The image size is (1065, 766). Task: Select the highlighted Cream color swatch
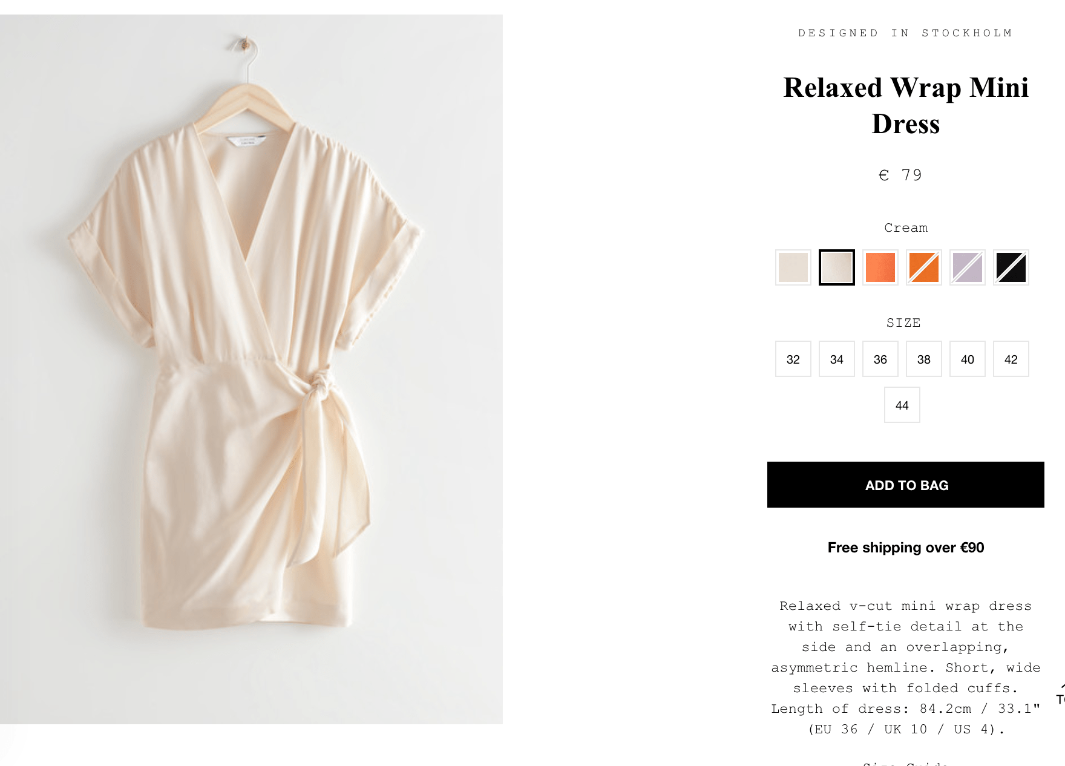[836, 267]
